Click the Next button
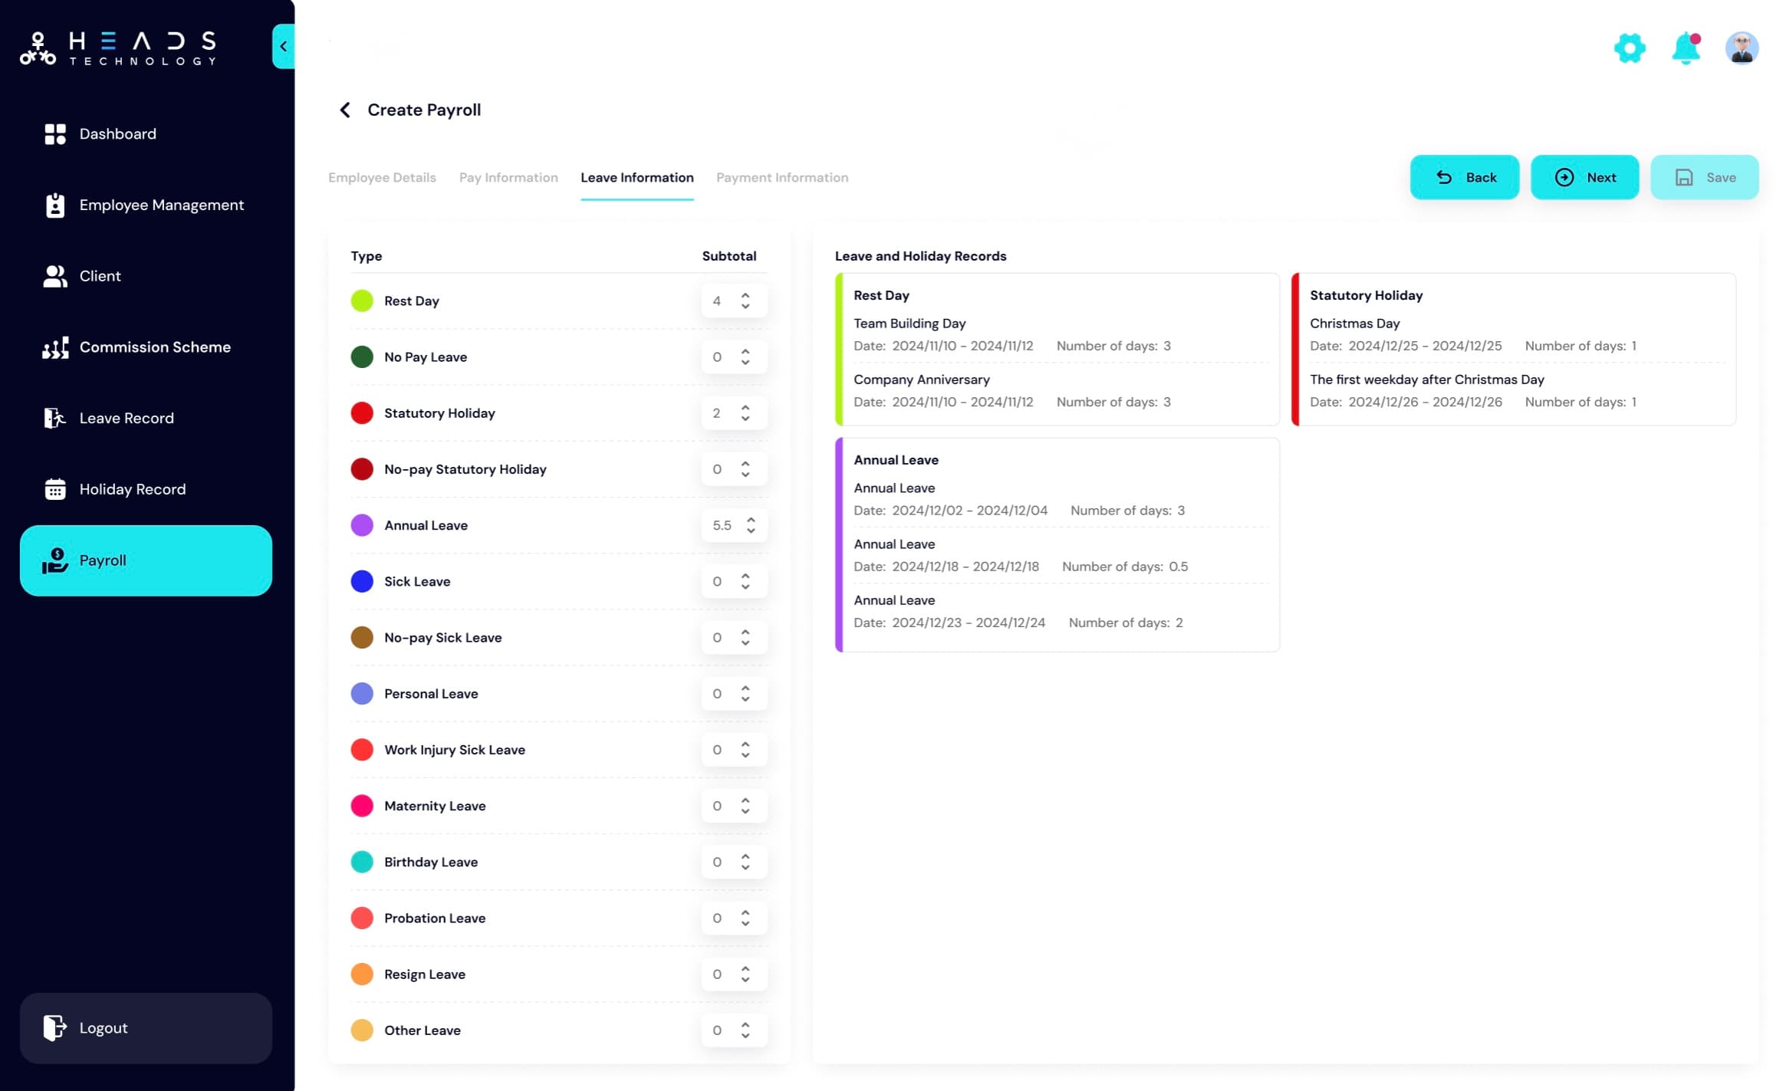 coord(1584,177)
